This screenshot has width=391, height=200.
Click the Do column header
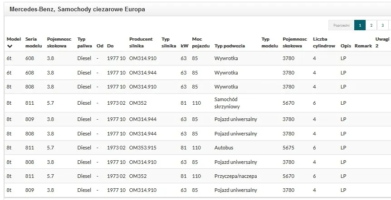click(110, 46)
